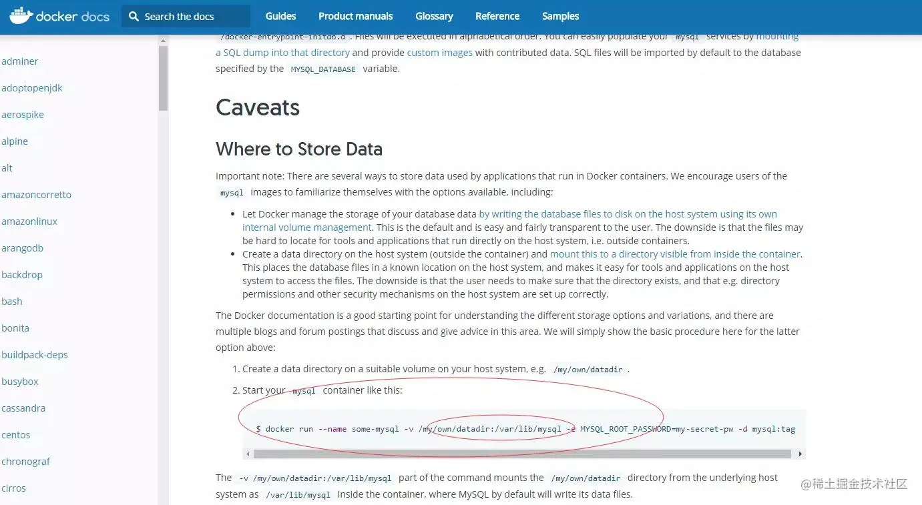This screenshot has height=505, width=922.
Task: Click the /var/lib/mysql inline code in last paragraph
Action: (x=298, y=494)
